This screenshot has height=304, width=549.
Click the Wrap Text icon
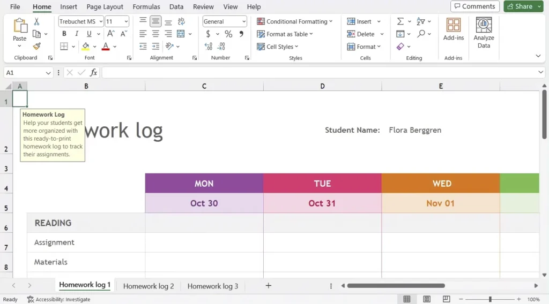[181, 21]
